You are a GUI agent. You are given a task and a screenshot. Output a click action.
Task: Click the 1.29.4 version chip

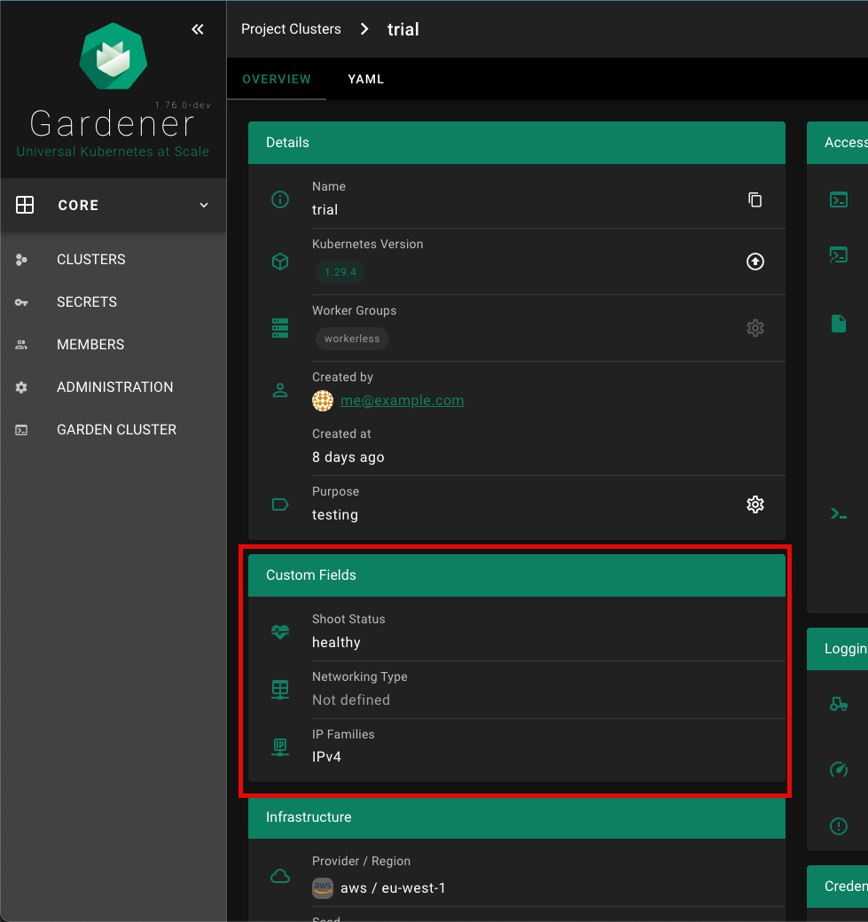click(340, 272)
